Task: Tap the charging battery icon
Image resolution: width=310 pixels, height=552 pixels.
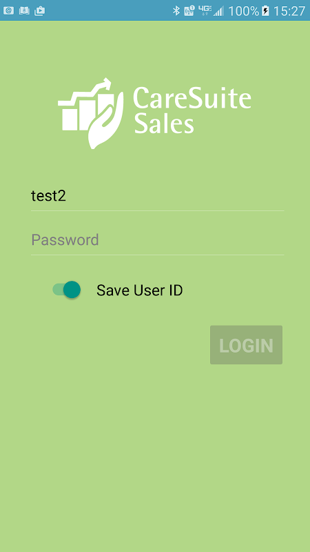Action: [x=266, y=11]
